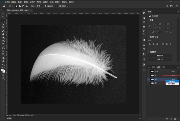This screenshot has height=121, width=180.
Task: Select the Elliptical Marquee tool
Action: pos(3,17)
